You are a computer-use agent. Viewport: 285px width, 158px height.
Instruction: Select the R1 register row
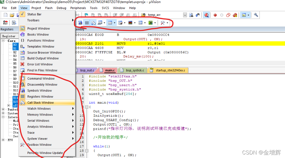click(15, 48)
